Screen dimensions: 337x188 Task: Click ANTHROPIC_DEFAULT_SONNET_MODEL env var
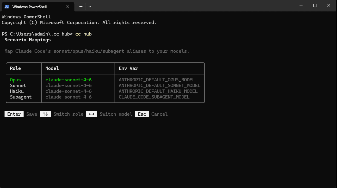(160, 86)
